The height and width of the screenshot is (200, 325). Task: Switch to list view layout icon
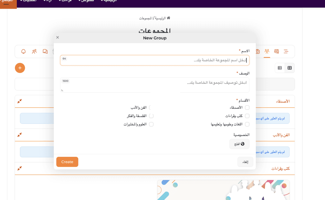[x=280, y=68]
